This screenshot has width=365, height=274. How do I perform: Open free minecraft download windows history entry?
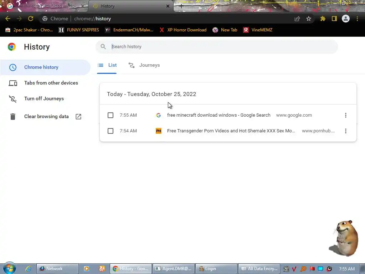click(x=219, y=115)
